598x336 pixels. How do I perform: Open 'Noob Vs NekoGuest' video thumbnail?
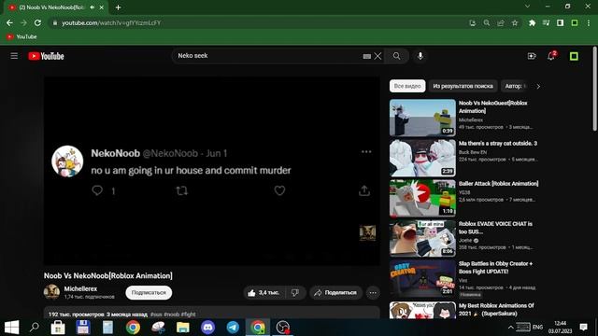(x=422, y=118)
